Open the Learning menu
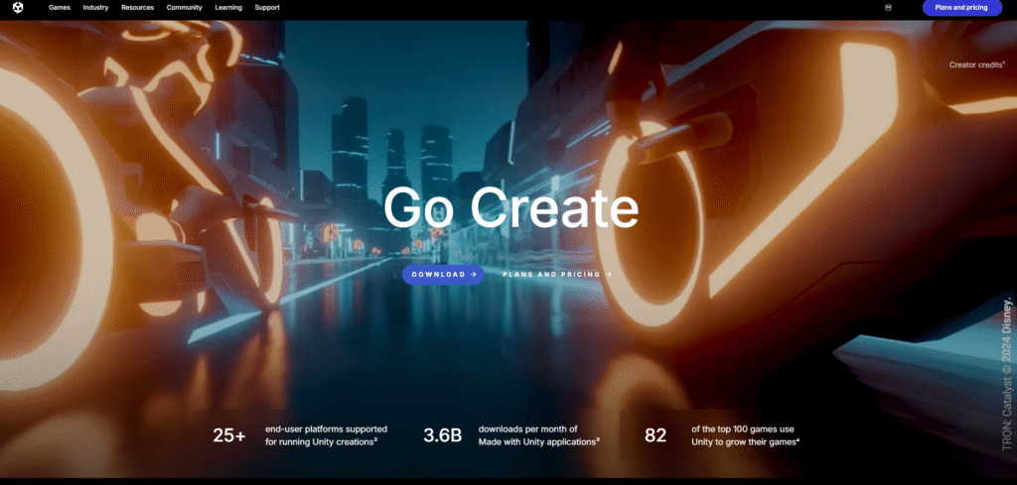 (228, 8)
